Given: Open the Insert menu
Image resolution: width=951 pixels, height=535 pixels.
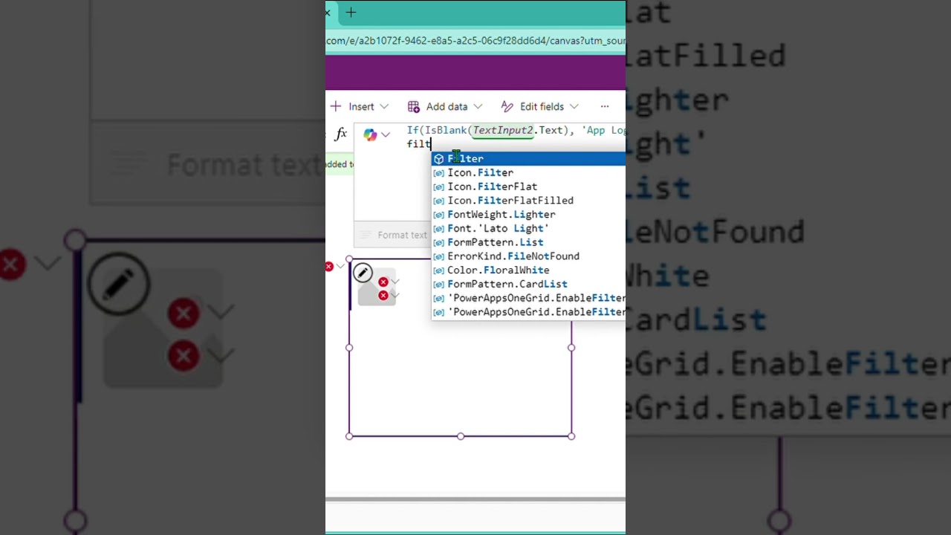Looking at the screenshot, I should (x=361, y=106).
